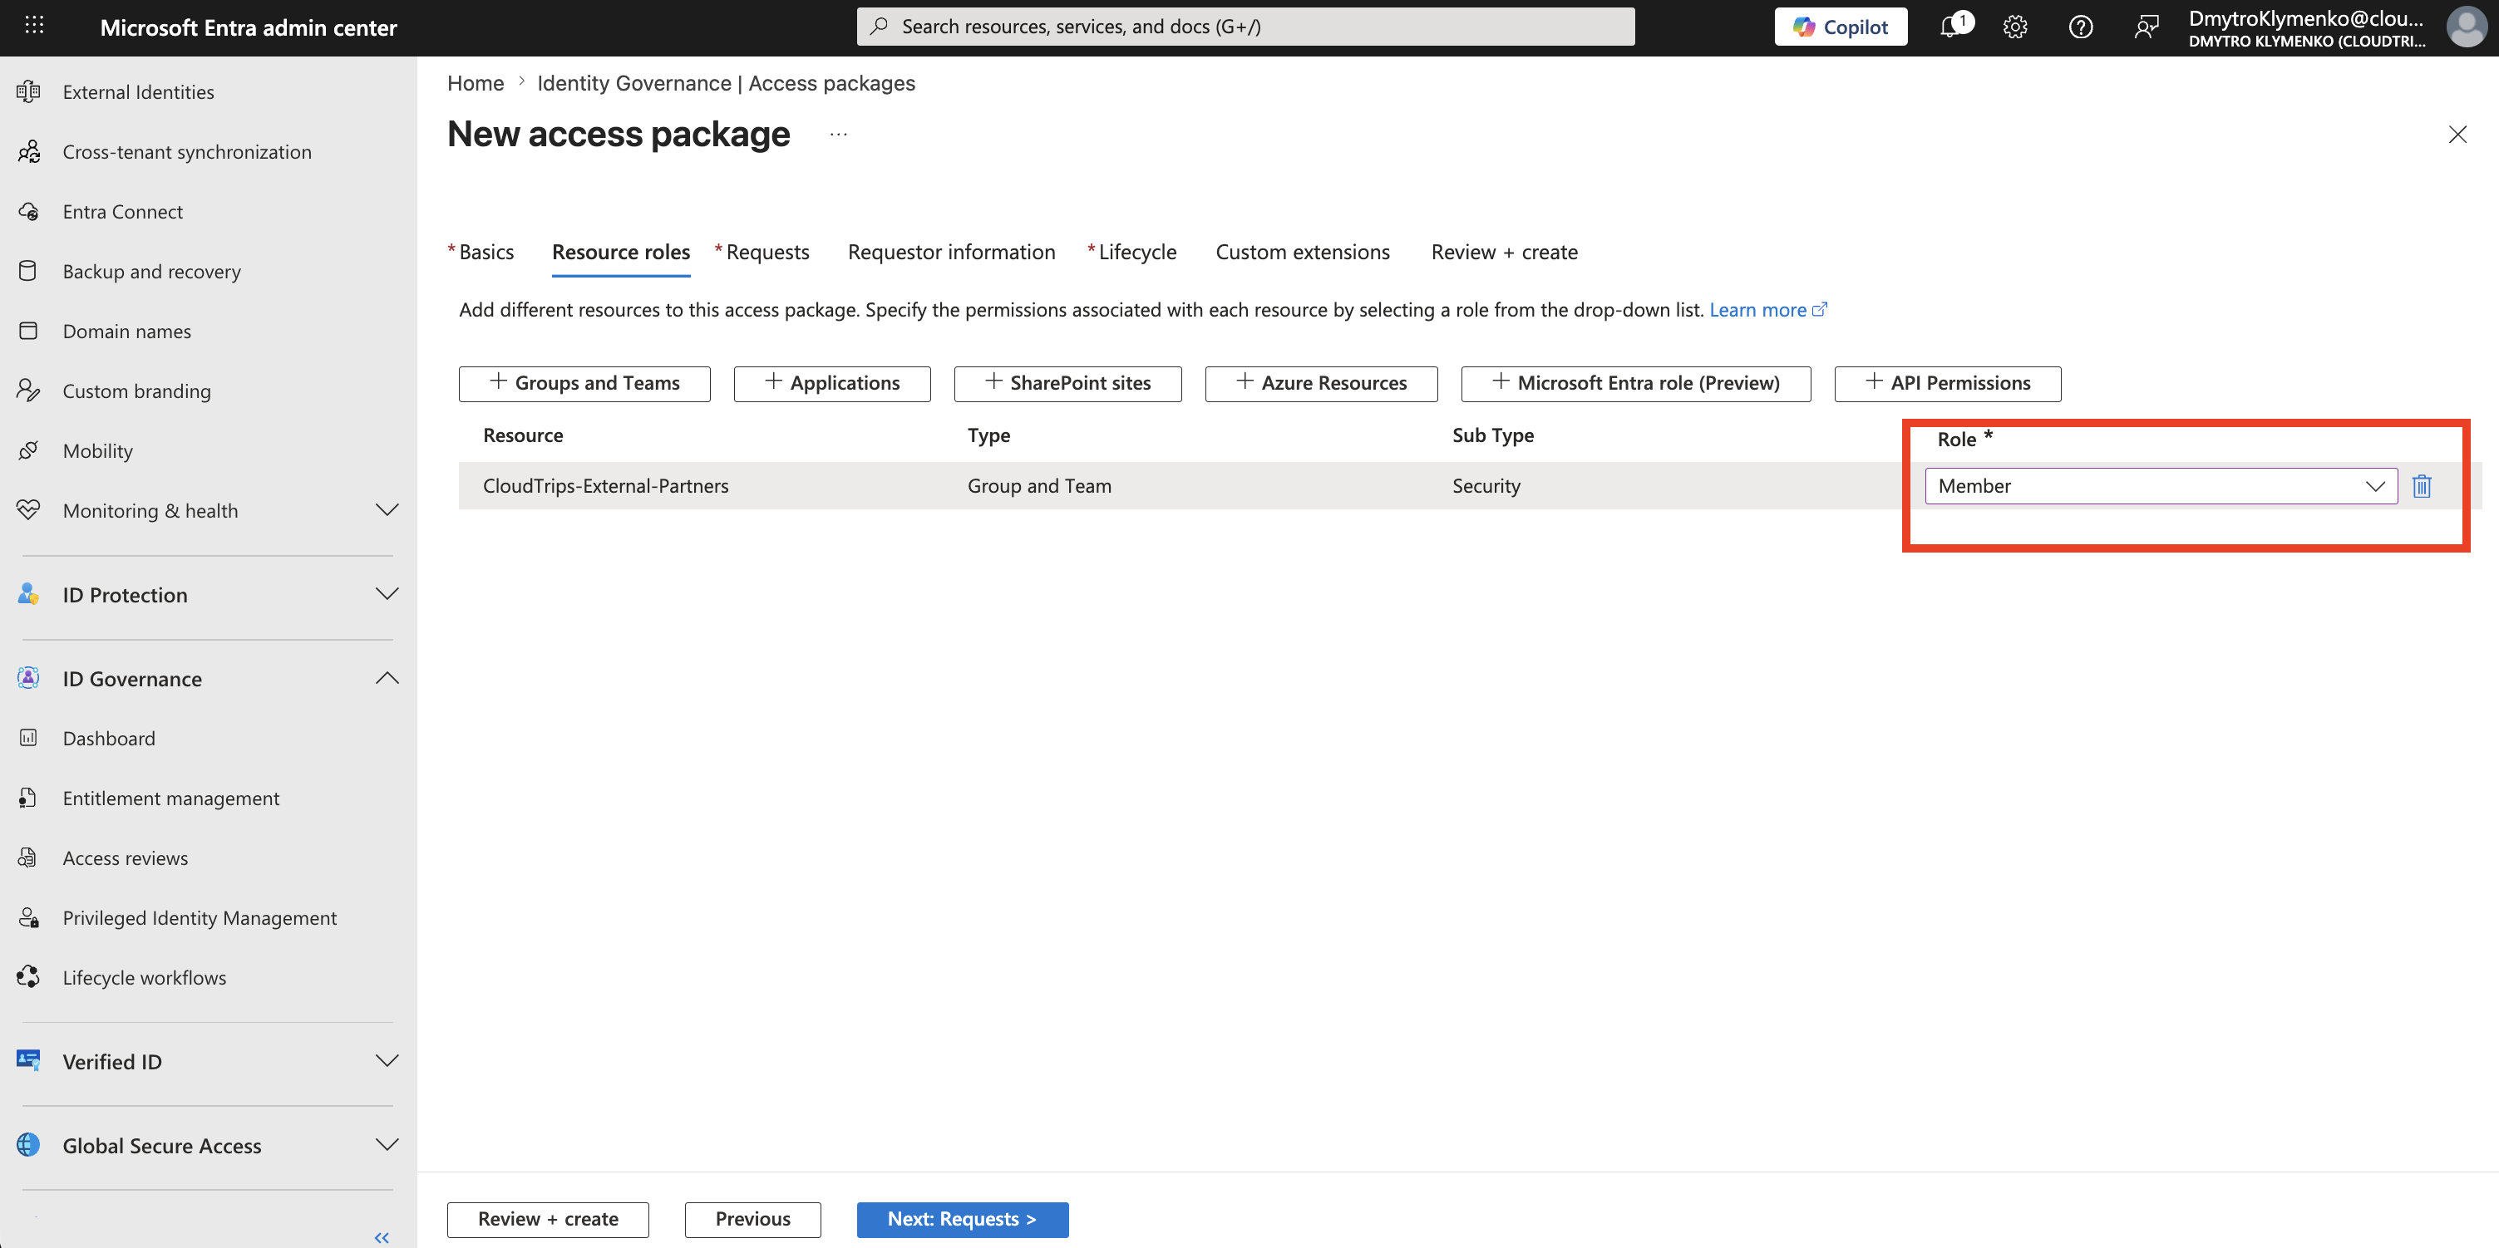Click Global Secure Access globe icon
This screenshot has width=2499, height=1248.
pyautogui.click(x=28, y=1145)
